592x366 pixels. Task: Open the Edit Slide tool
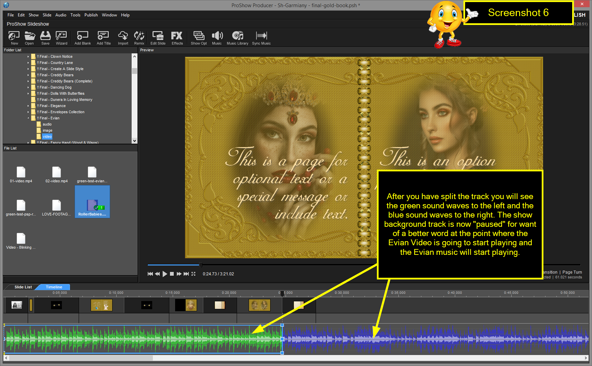158,38
